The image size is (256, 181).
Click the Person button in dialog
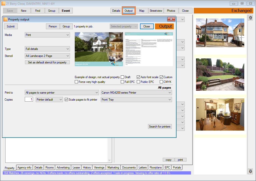[53, 26]
